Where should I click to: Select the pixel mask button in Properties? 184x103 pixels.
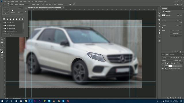pos(178,15)
